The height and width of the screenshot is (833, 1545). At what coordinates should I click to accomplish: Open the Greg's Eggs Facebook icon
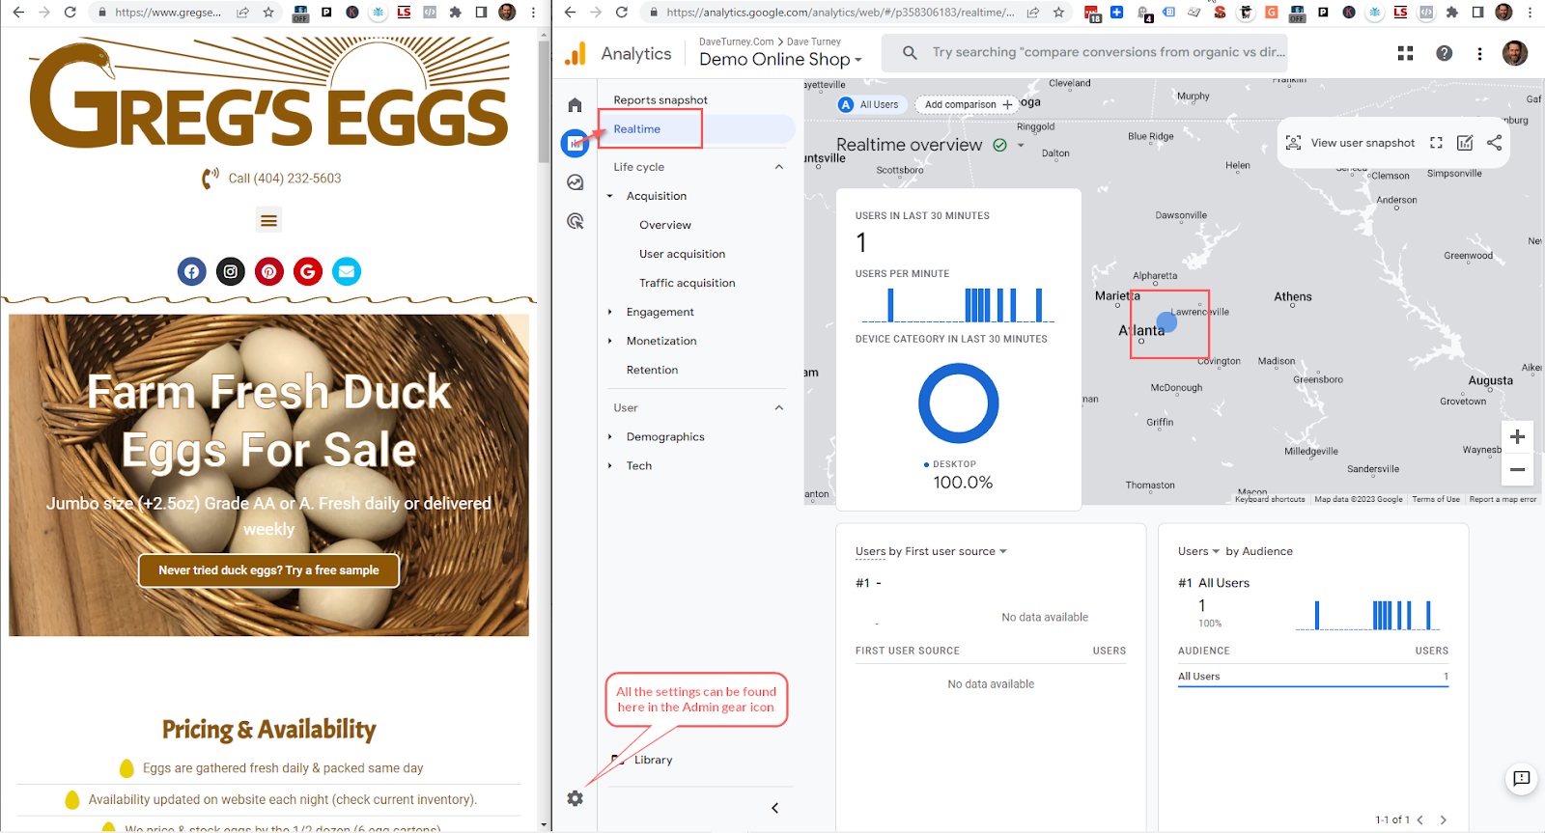(192, 271)
